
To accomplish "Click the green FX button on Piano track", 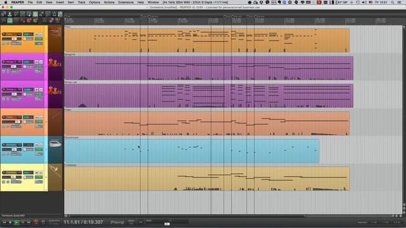I will click(x=39, y=39).
